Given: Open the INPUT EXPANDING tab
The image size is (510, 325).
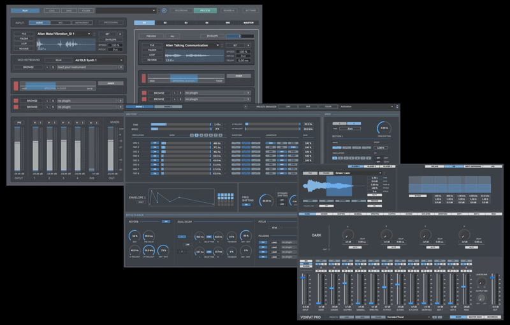Looking at the screenshot, I should pyautogui.click(x=473, y=167).
